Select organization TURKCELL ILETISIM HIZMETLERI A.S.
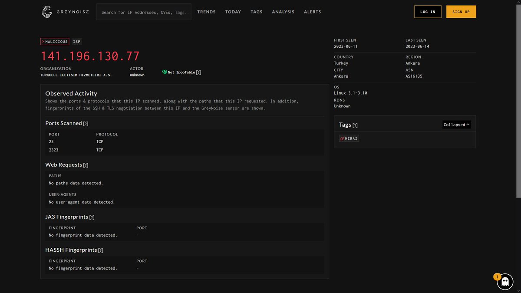The height and width of the screenshot is (293, 521). (x=76, y=75)
